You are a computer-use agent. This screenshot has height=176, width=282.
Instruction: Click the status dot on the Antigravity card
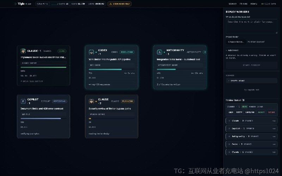(x=164, y=52)
